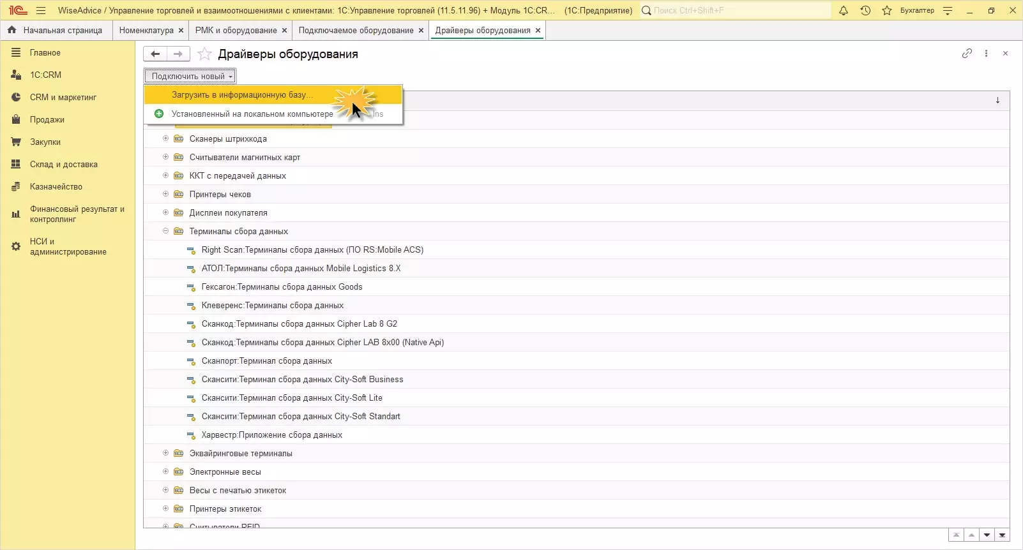The image size is (1023, 550).
Task: Expand ККТ с передачей данных group
Action: (x=165, y=175)
